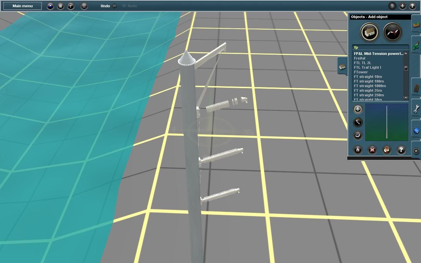Viewport: 421px width, 263px height.
Task: Activate the Delete object red X tool
Action: (x=372, y=150)
